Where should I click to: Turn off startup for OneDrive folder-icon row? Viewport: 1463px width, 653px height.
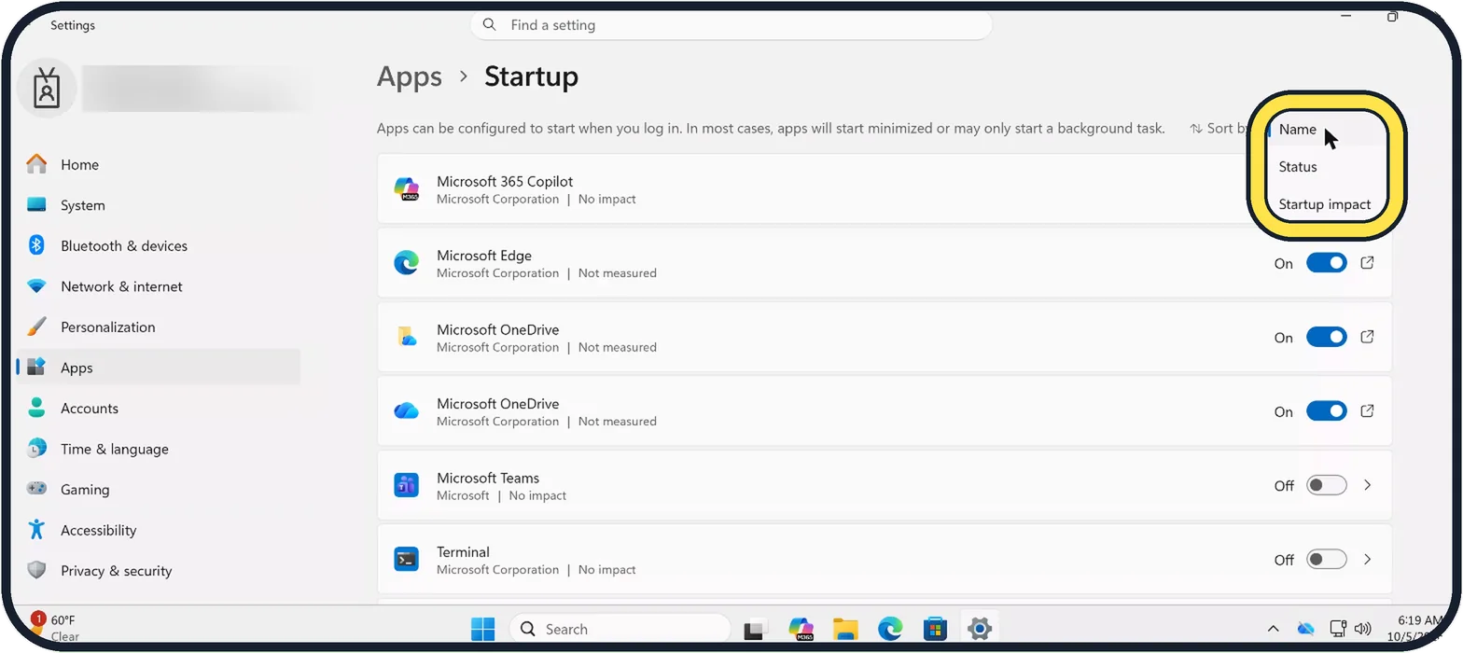click(x=1326, y=337)
